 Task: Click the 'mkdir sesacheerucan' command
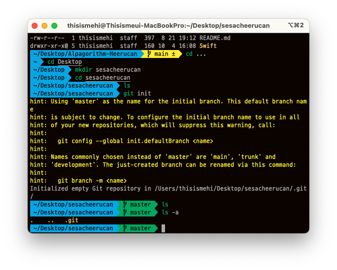pyautogui.click(x=108, y=70)
